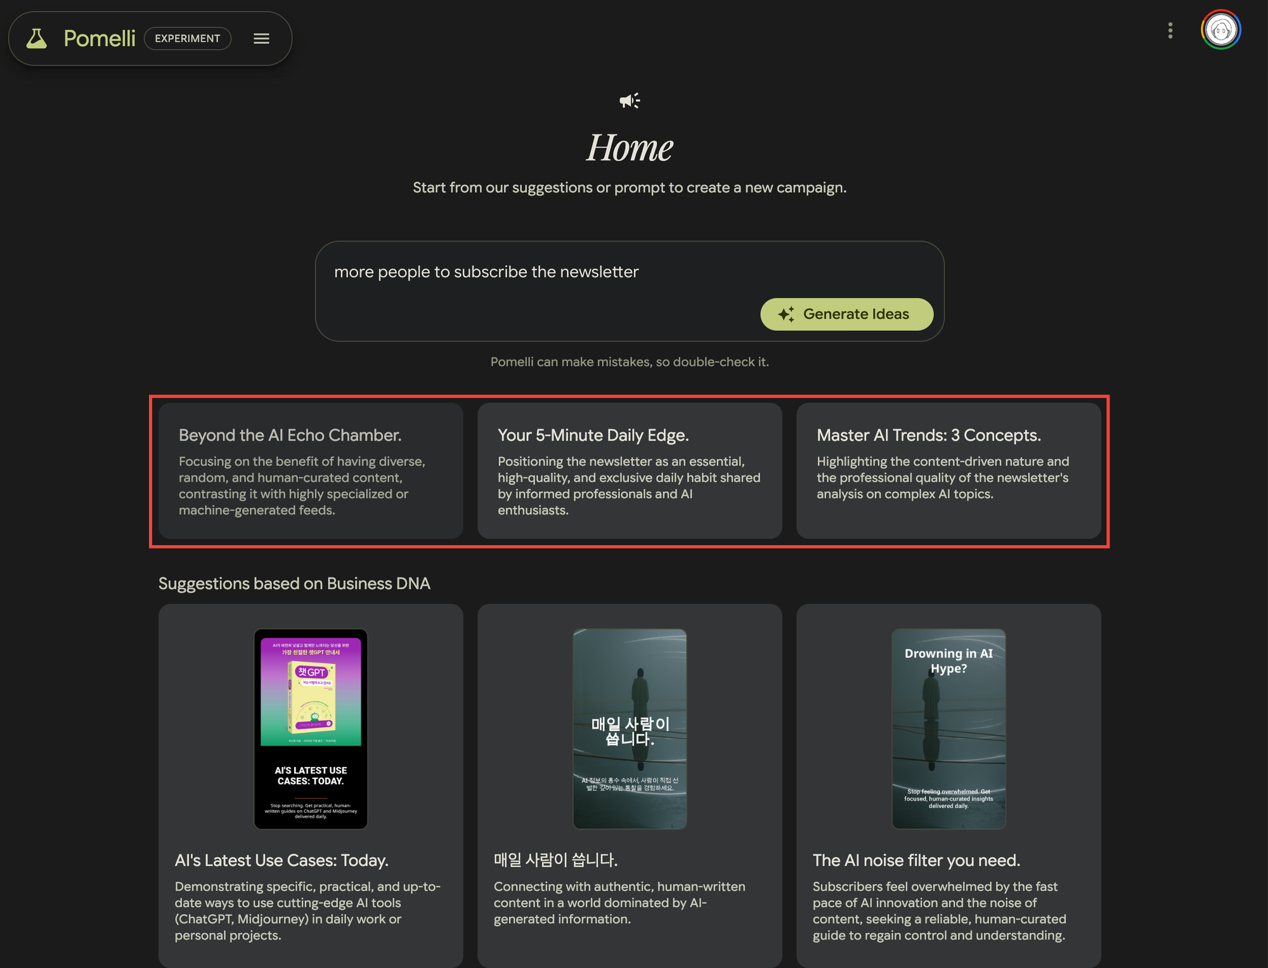Image resolution: width=1268 pixels, height=968 pixels.
Task: Click the Pomelli brand name
Action: 100,39
